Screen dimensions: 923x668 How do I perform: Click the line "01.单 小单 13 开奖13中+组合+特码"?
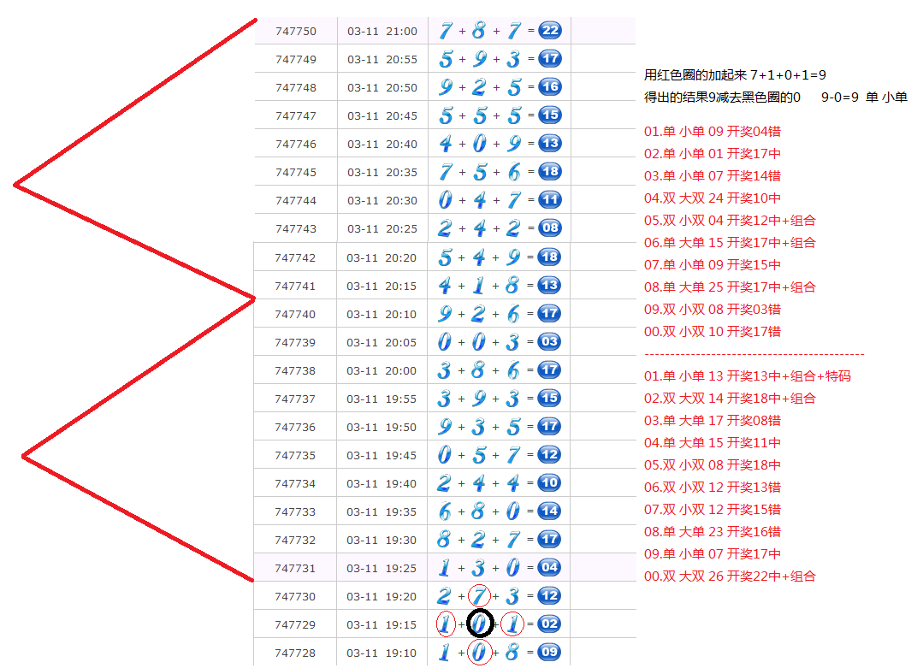pyautogui.click(x=747, y=375)
